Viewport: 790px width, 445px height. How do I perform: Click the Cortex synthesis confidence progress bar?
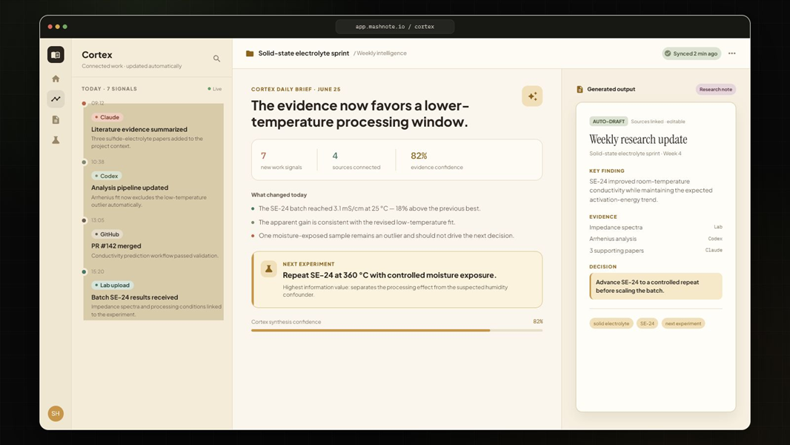397,331
